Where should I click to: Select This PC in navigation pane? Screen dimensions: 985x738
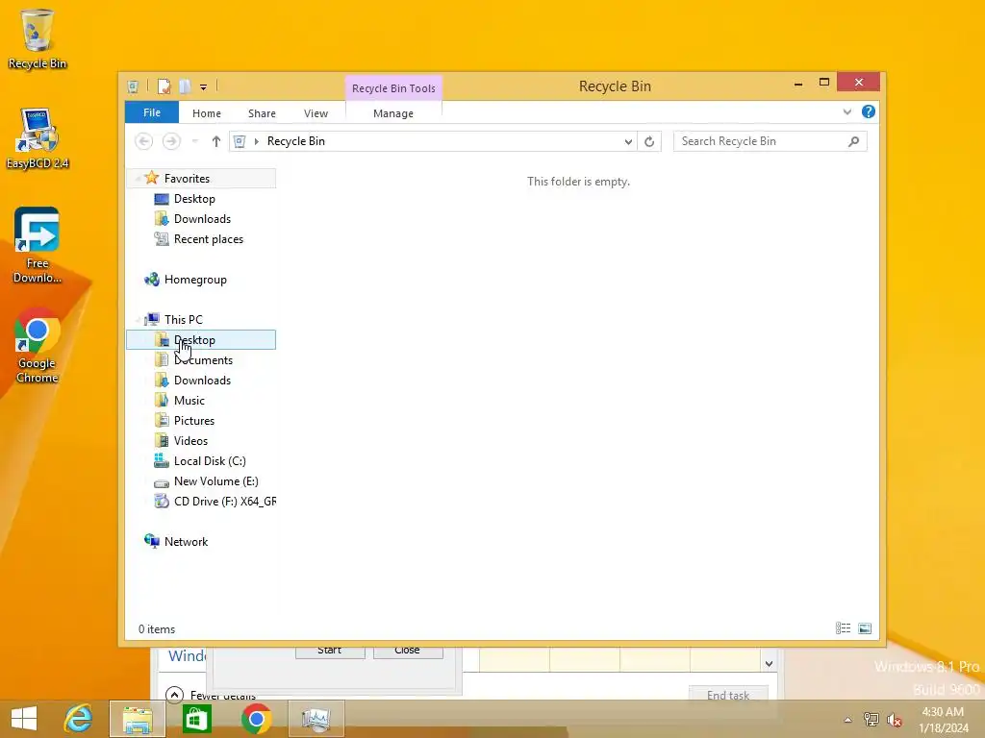click(184, 319)
